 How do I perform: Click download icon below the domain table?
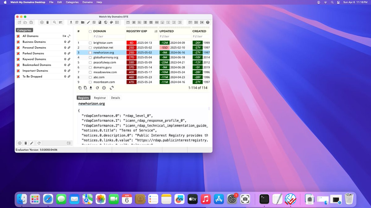click(x=91, y=88)
